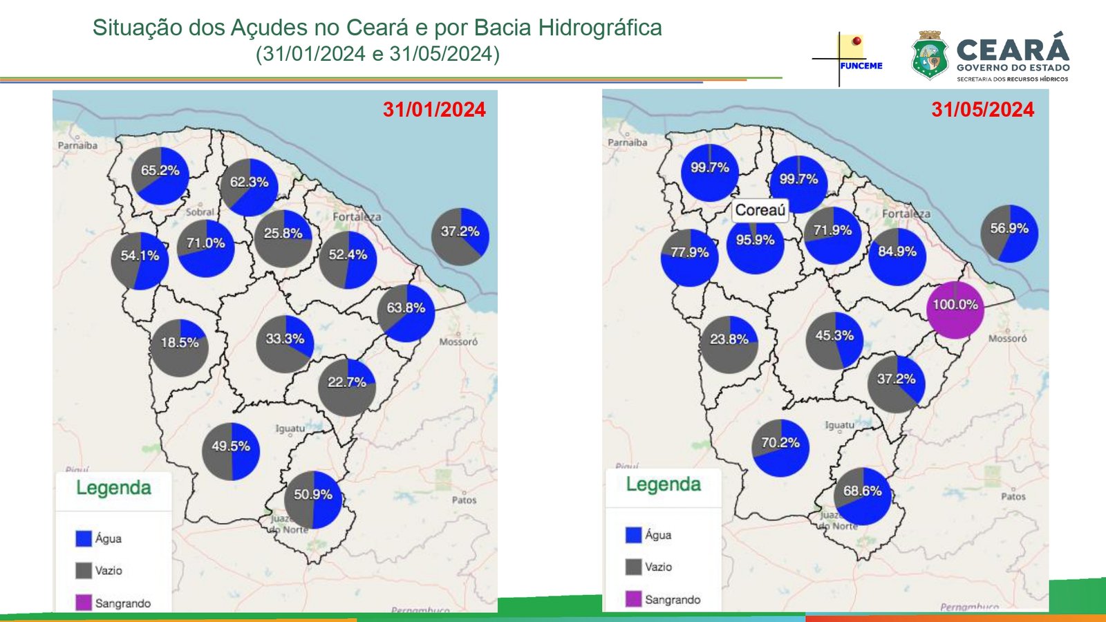
Task: Select the 95.9% pie below Coreaú tooltip
Action: click(755, 245)
